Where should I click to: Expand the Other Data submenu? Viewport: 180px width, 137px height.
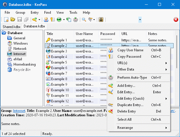click(x=139, y=69)
